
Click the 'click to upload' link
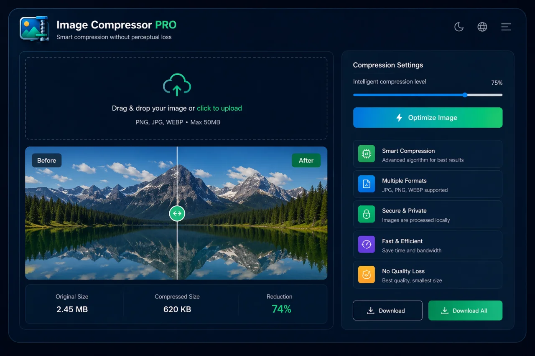[219, 108]
